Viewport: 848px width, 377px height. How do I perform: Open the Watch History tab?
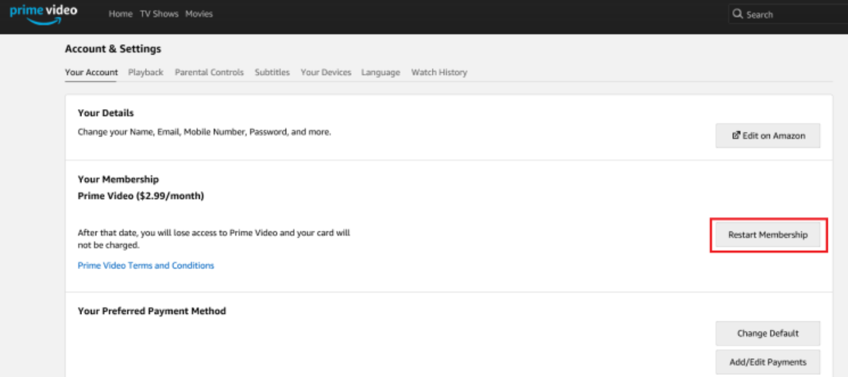coord(439,72)
